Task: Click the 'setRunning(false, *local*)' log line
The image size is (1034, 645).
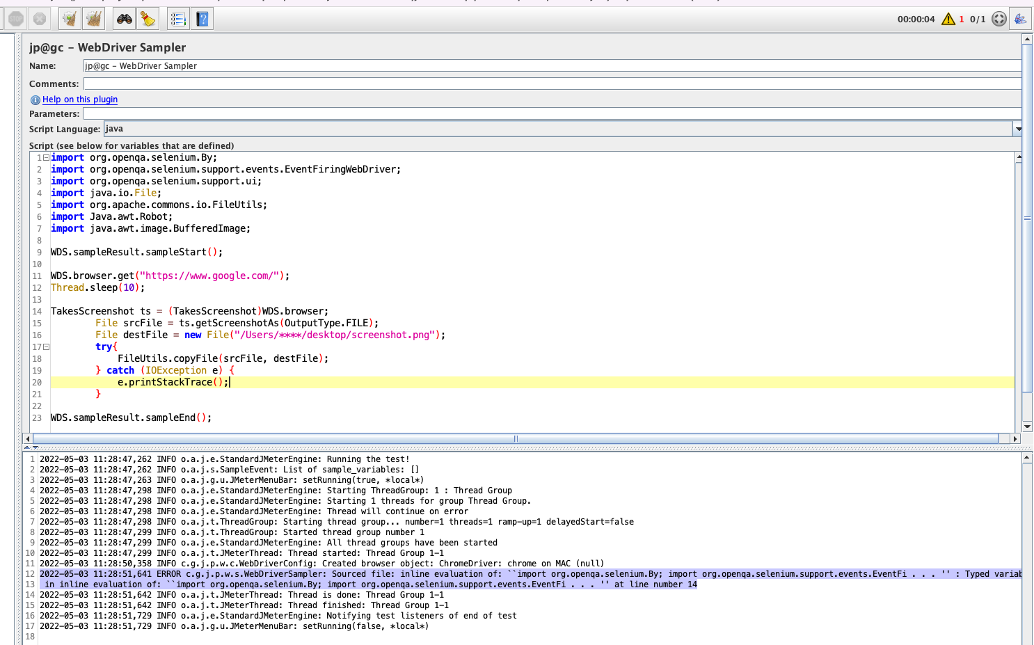Action: pyautogui.click(x=234, y=626)
